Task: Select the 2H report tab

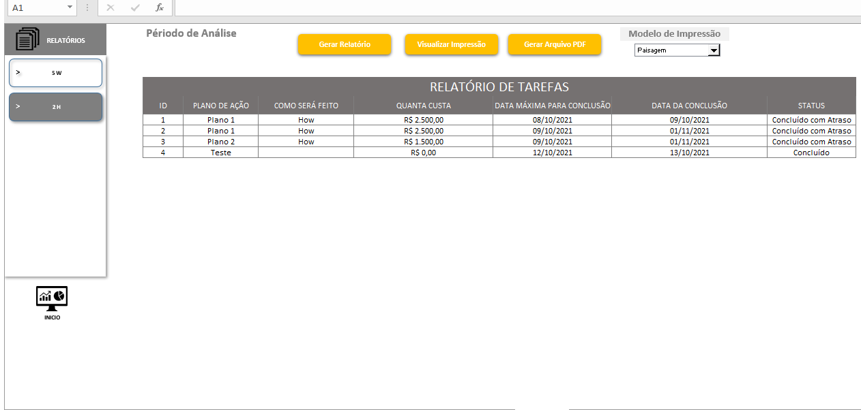Action: click(x=56, y=107)
